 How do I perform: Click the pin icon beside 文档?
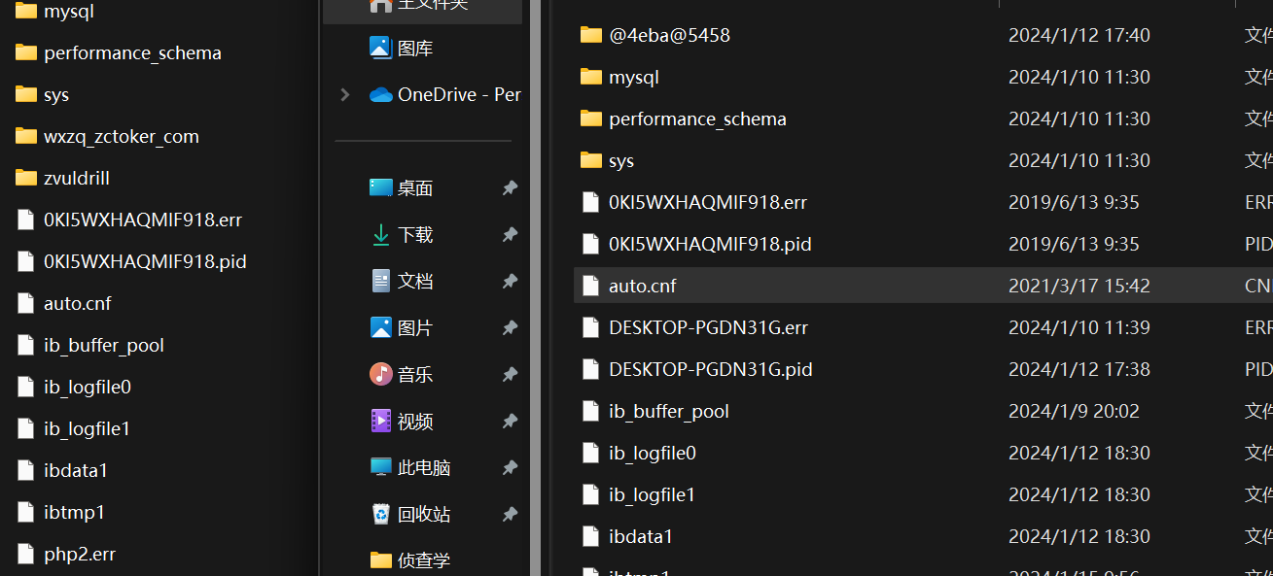click(510, 281)
